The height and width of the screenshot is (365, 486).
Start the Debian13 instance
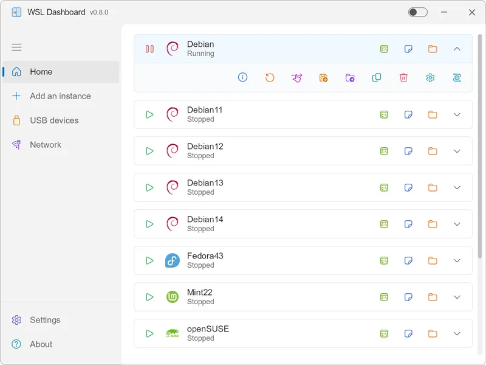[x=149, y=187]
